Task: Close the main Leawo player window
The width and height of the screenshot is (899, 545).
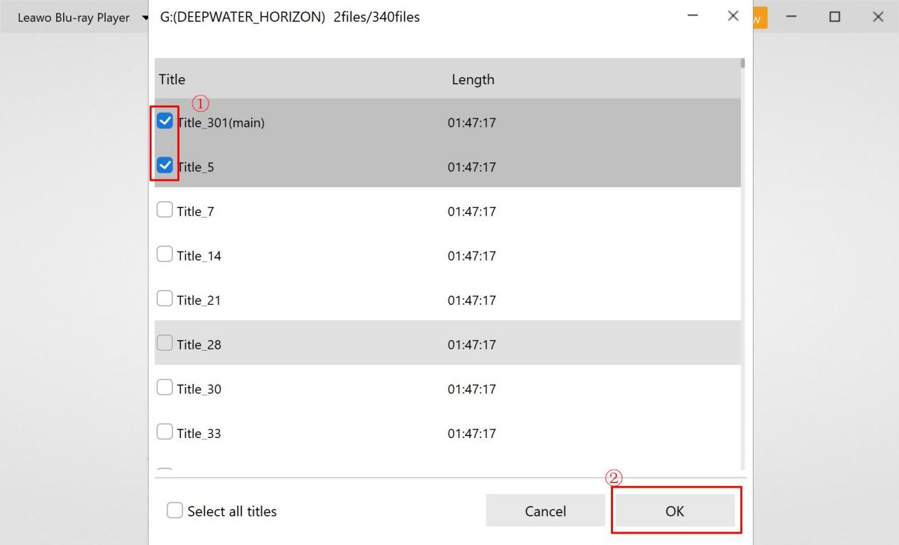Action: tap(878, 17)
